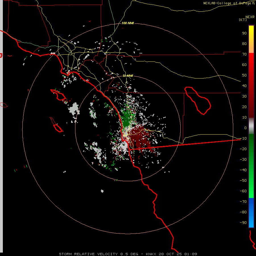256x256 pixels.
Task: Click the -20 knot label on the scale
Action: pyautogui.click(x=243, y=149)
